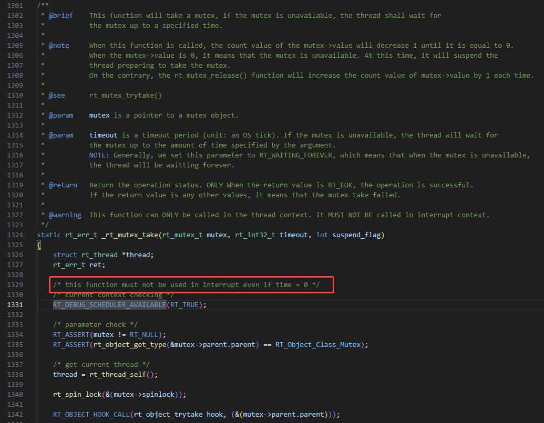
Task: Click the opening brace on line 1325
Action: (39, 245)
